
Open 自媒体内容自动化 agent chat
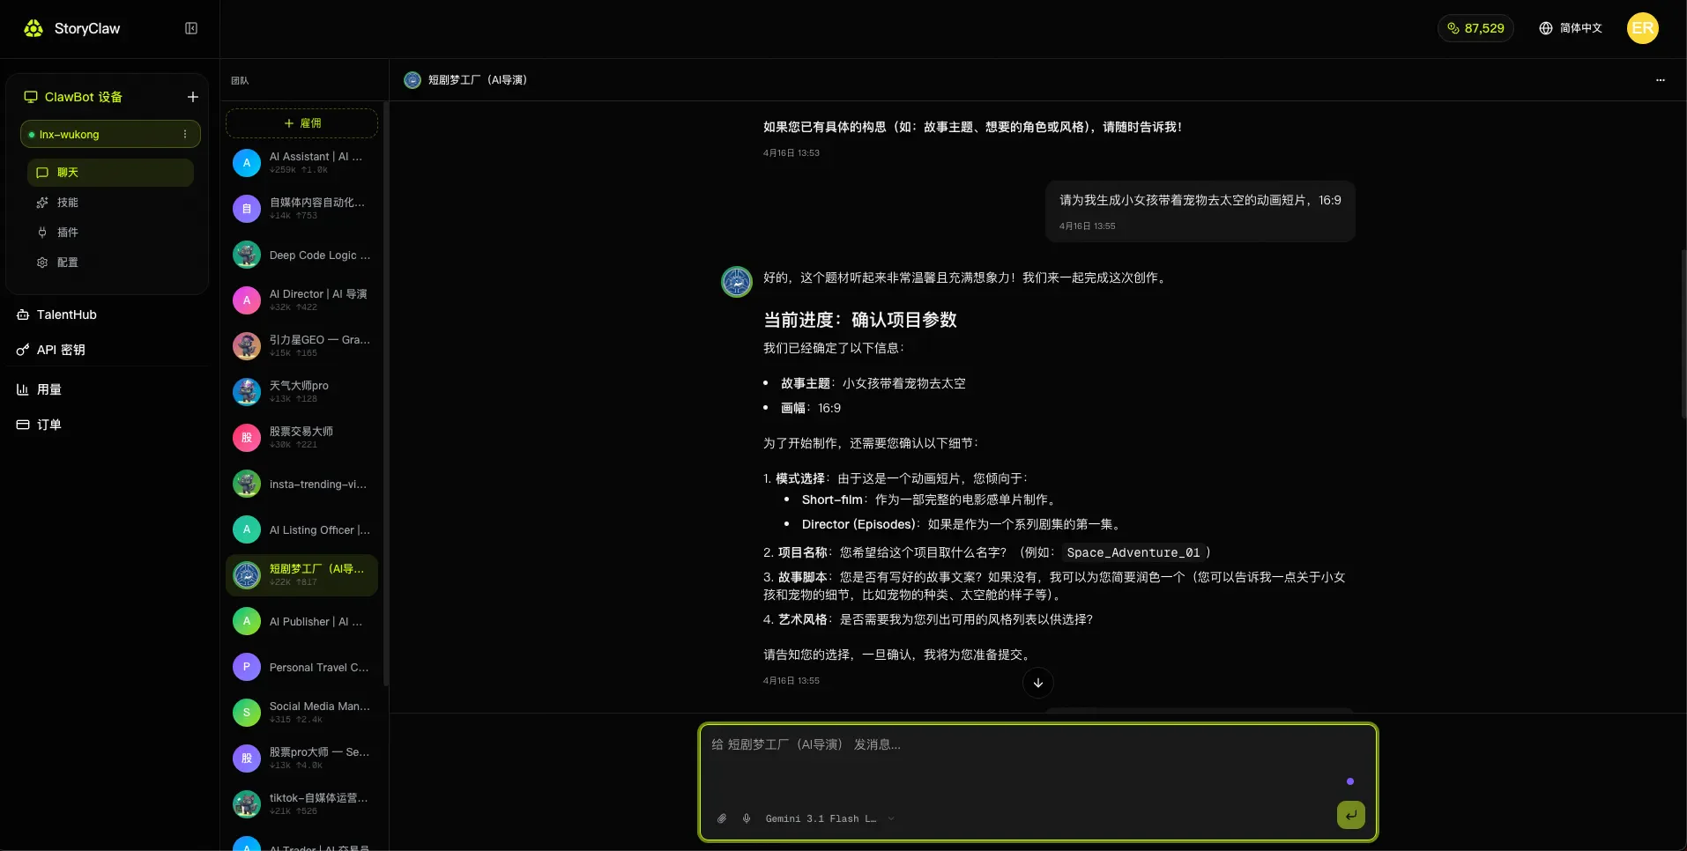click(x=301, y=209)
